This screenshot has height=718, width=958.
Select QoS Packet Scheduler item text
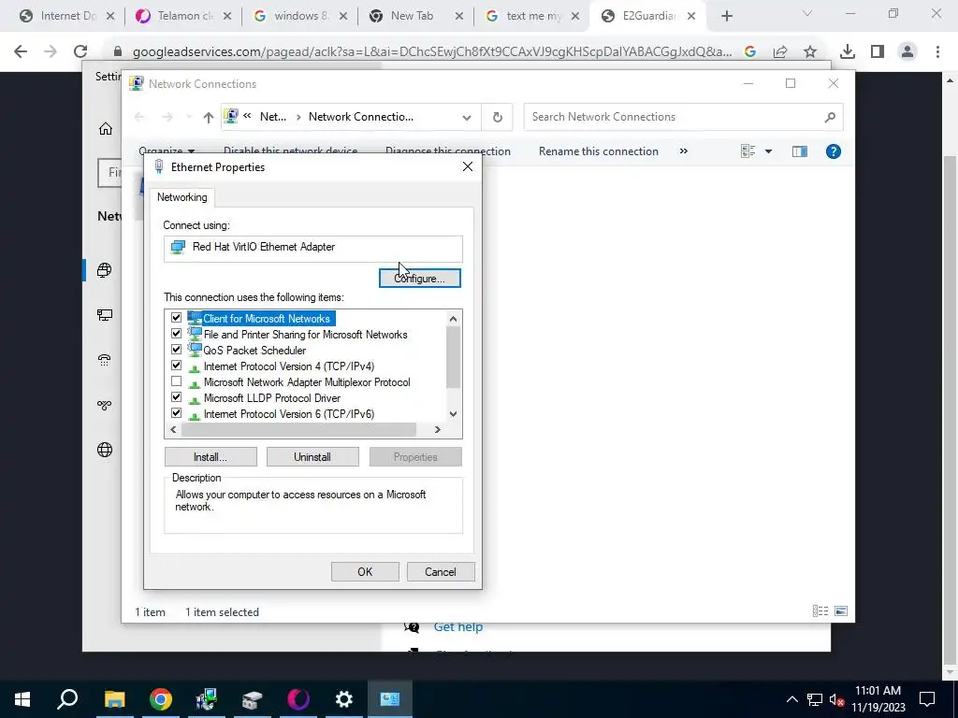pos(254,351)
